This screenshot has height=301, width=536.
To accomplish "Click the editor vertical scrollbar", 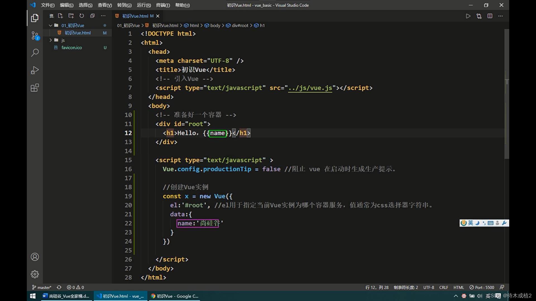I will point(507,94).
